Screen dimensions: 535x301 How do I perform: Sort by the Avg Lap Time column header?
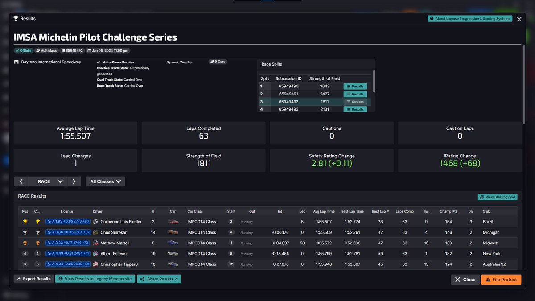[x=324, y=211]
